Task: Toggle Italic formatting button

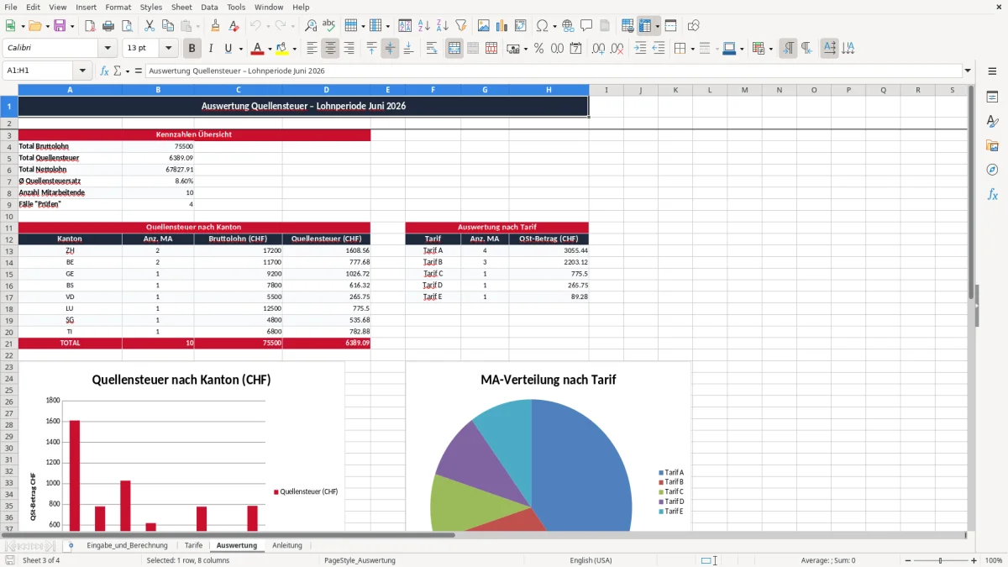Action: [x=211, y=49]
